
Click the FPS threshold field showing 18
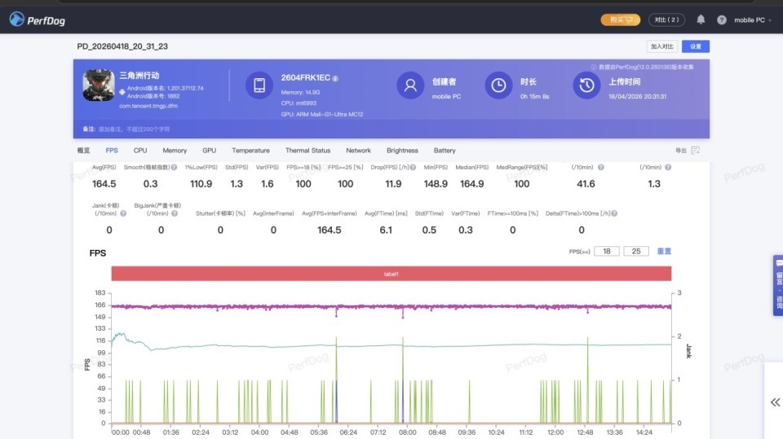tap(606, 252)
